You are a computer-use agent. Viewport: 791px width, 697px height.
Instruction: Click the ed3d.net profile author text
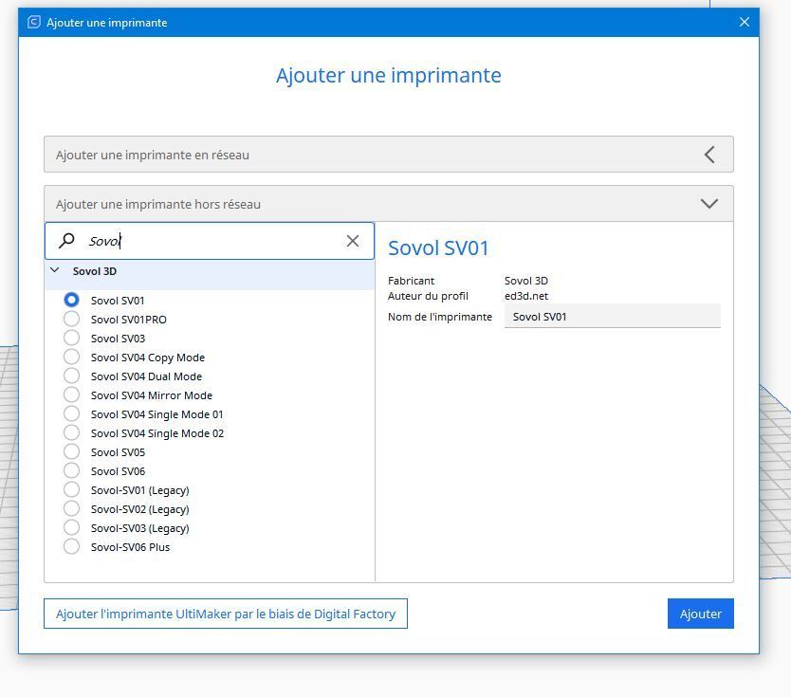pos(526,296)
